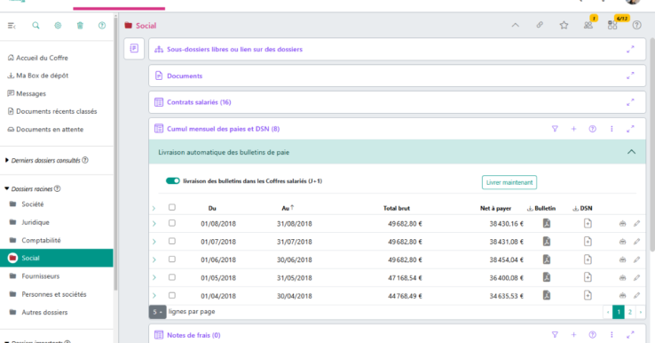Open the sidebar settings gear
The height and width of the screenshot is (343, 655).
[58, 26]
